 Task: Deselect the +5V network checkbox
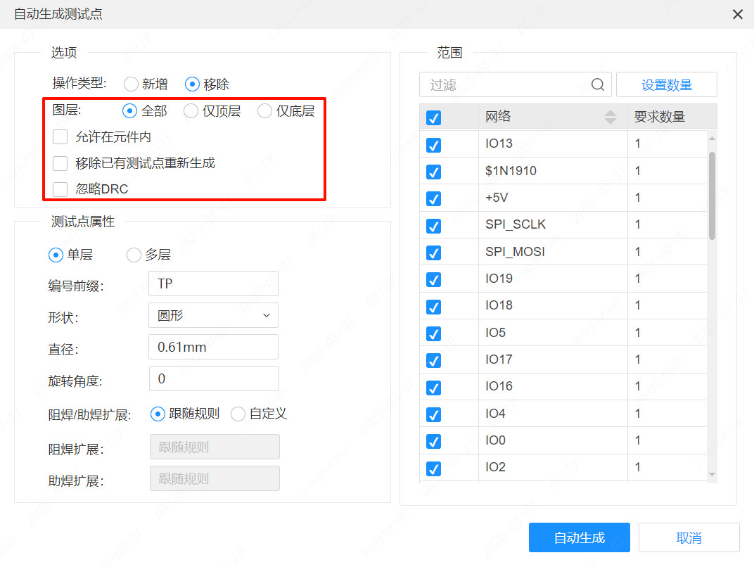coord(433,198)
